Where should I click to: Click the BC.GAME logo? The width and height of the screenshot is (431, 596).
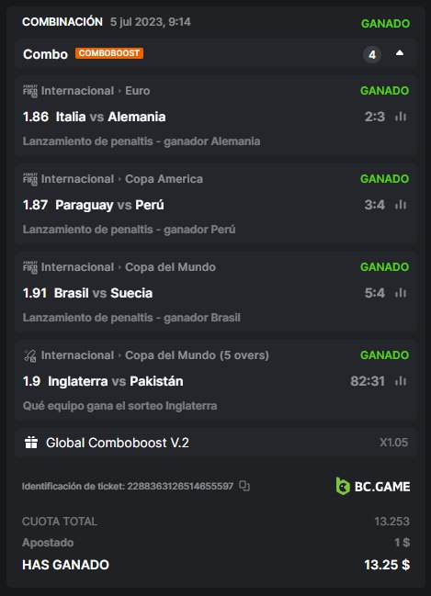pos(373,486)
